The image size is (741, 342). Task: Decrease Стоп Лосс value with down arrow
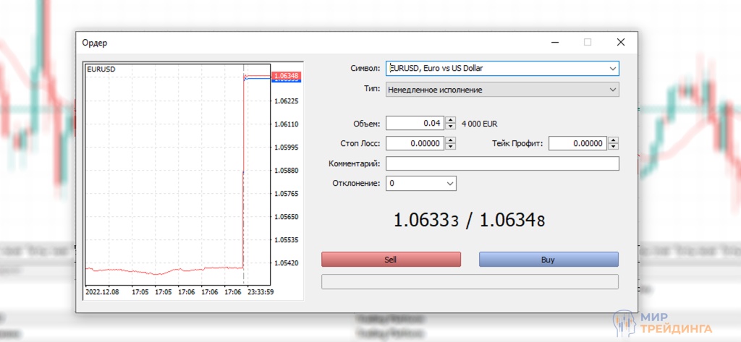click(x=451, y=147)
